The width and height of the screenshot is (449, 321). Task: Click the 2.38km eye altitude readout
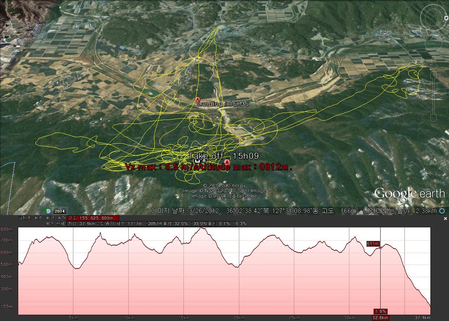coord(426,211)
